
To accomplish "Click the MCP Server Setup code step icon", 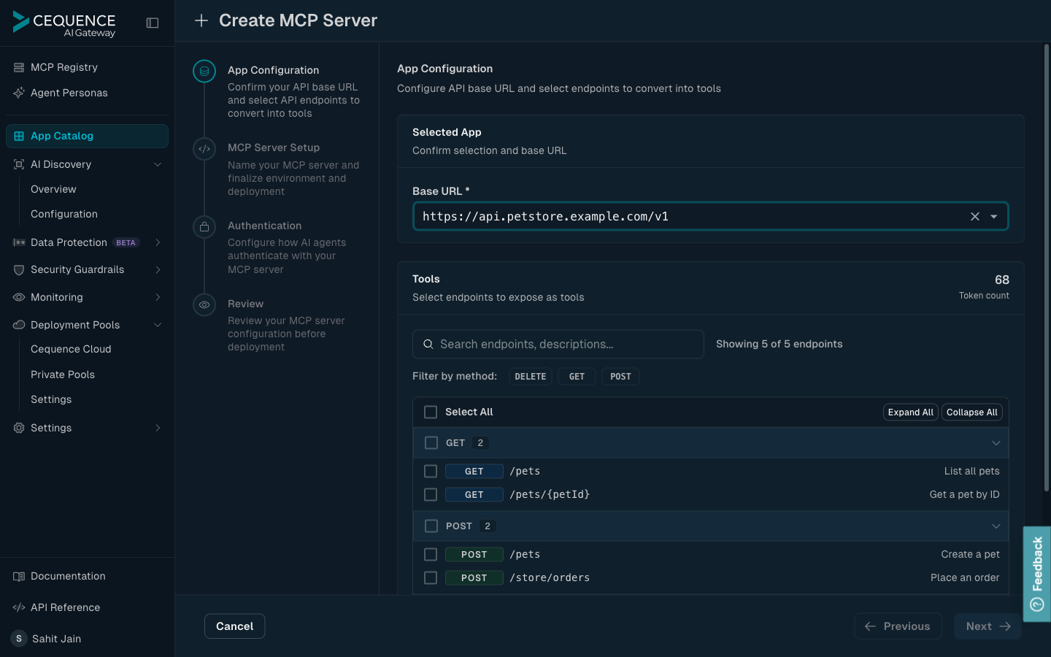I will pyautogui.click(x=204, y=149).
